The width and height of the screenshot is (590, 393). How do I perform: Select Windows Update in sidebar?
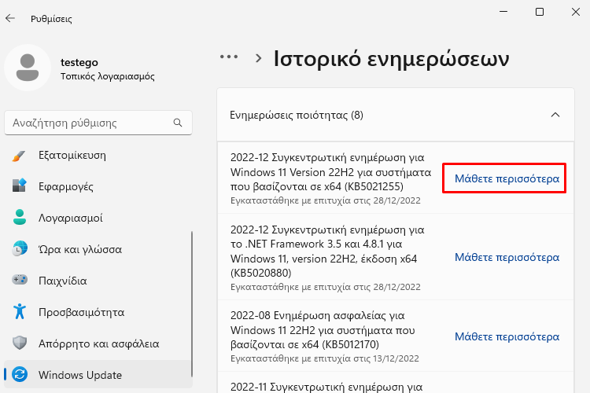point(98,375)
